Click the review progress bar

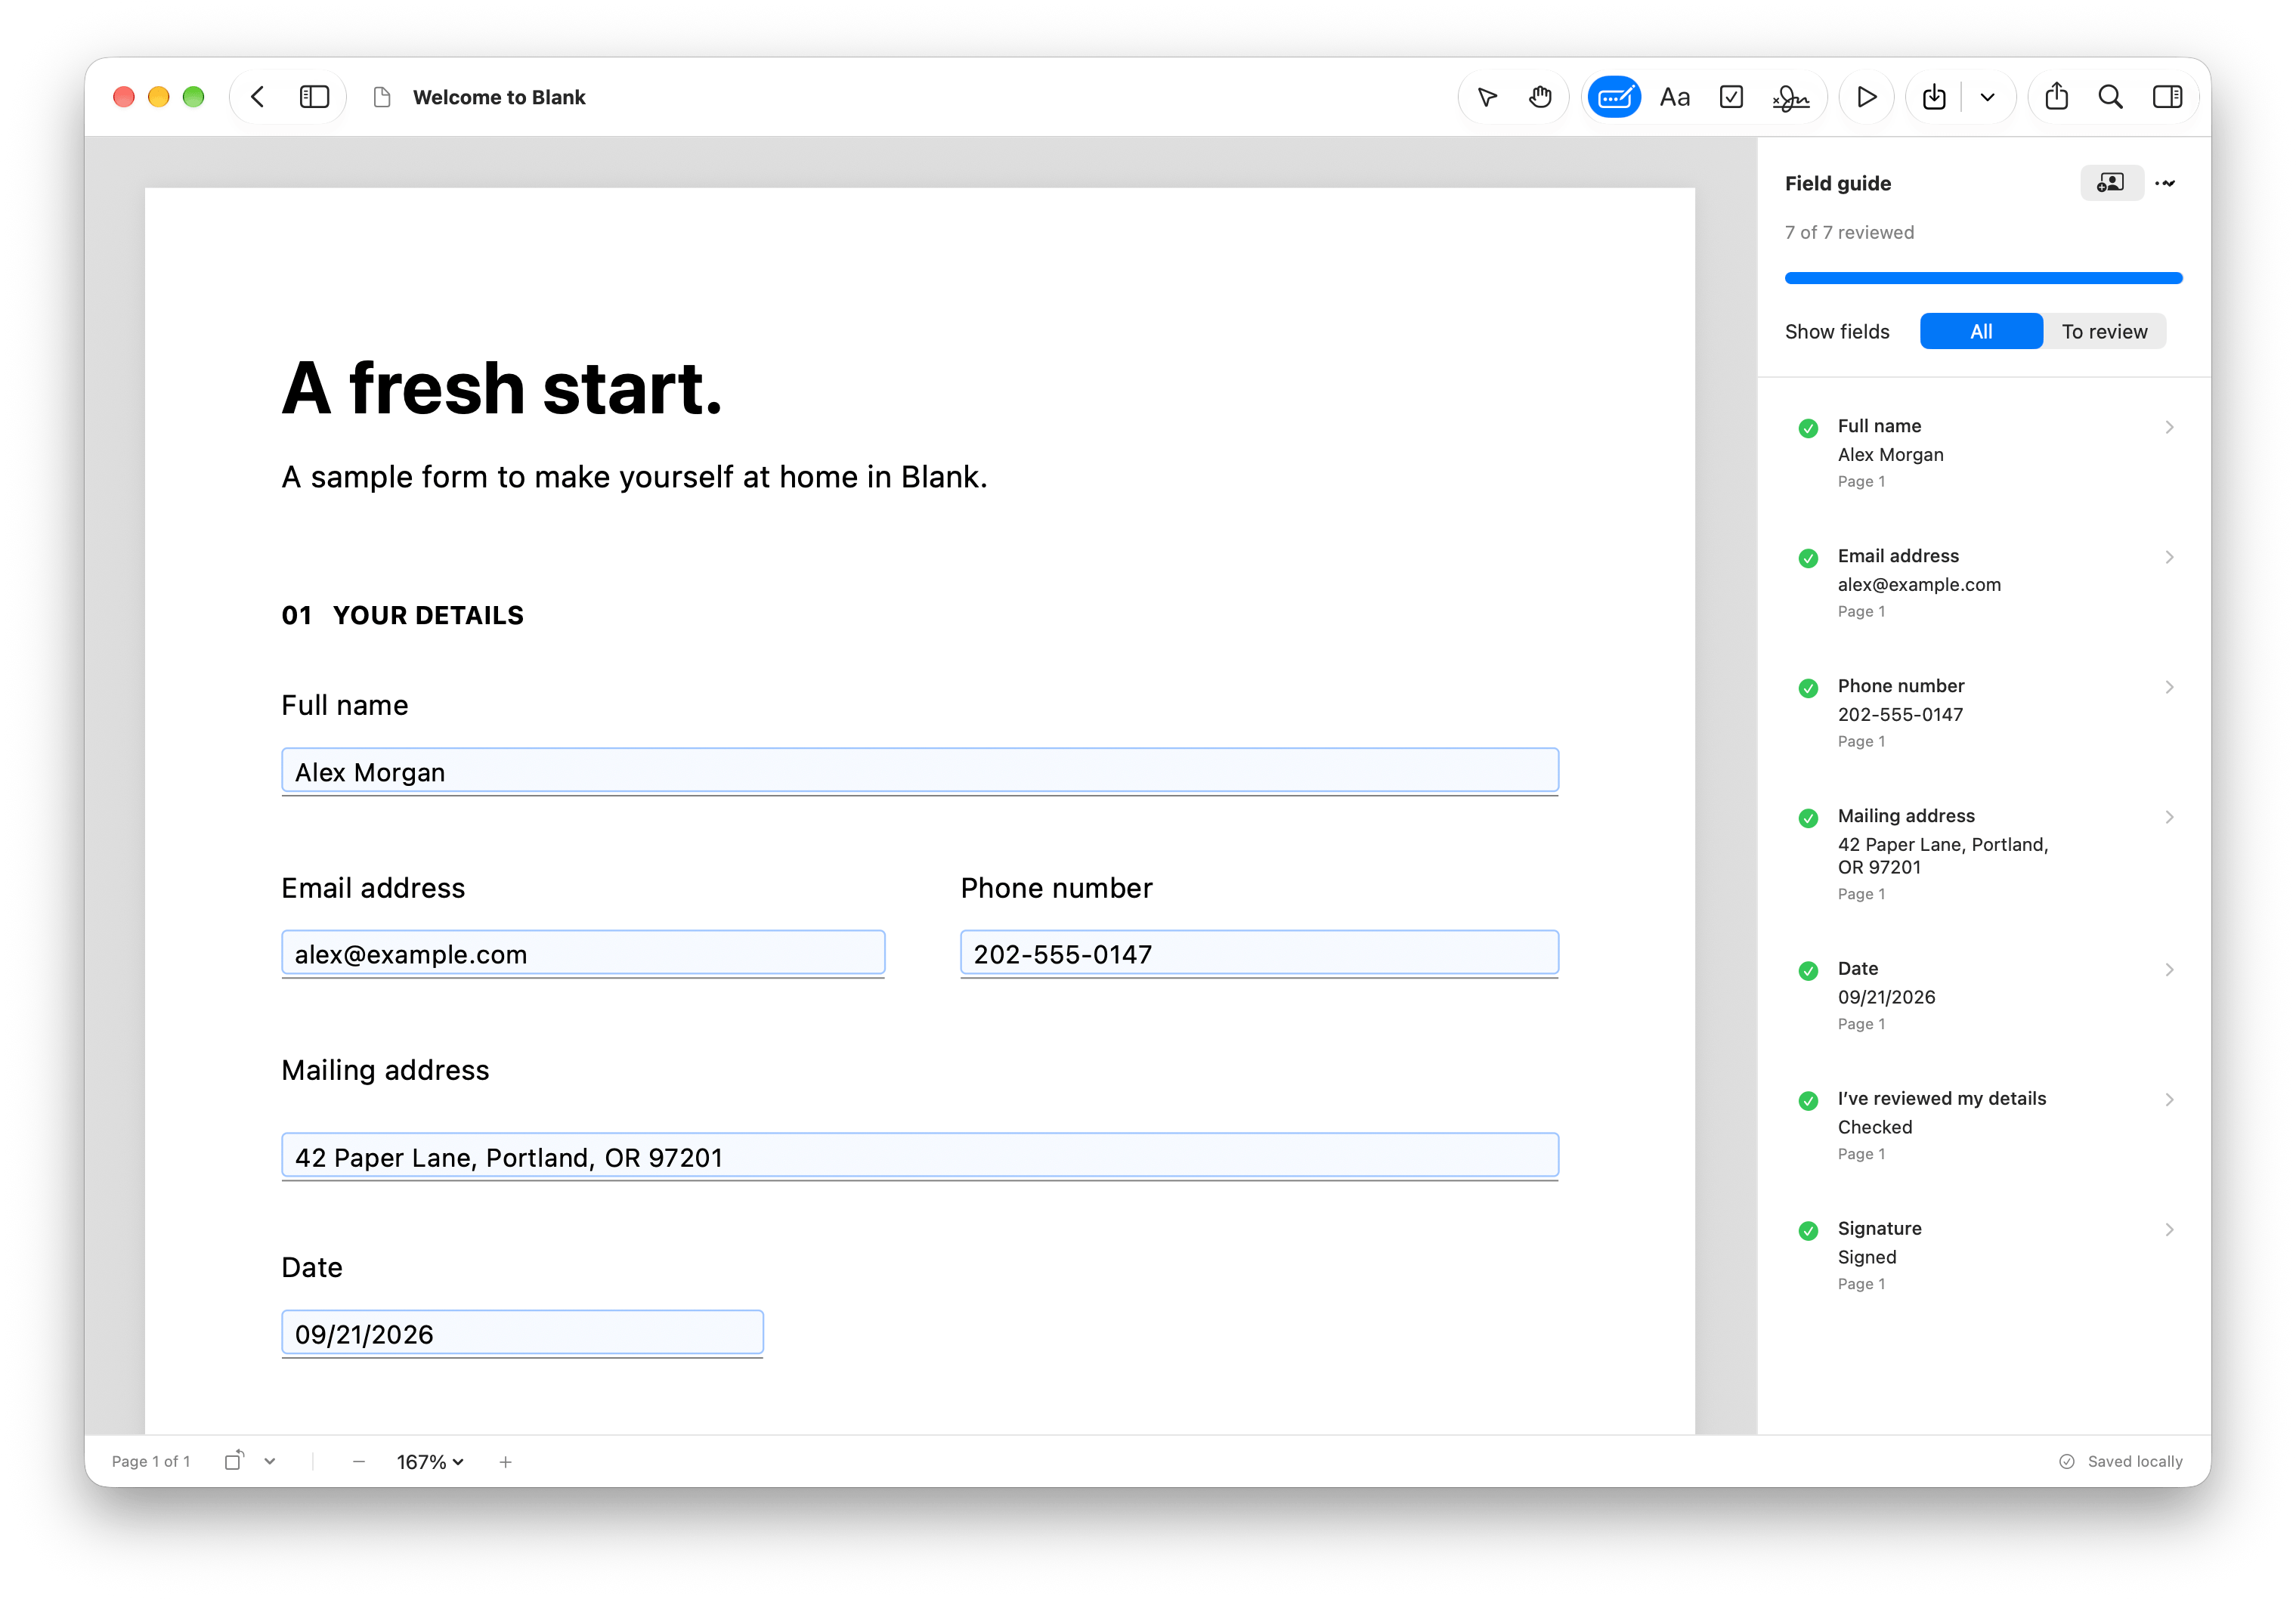1983,278
